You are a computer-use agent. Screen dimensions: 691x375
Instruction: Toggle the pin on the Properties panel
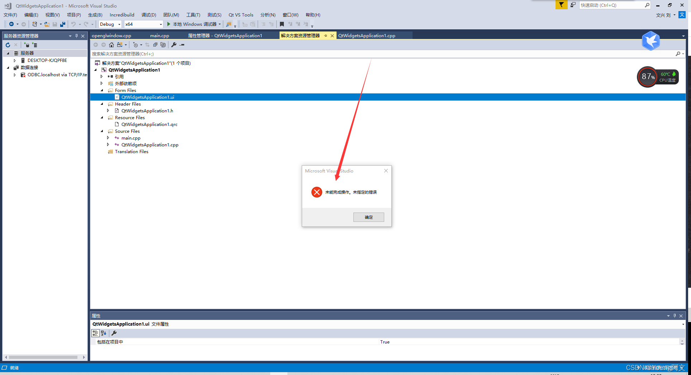[675, 316]
